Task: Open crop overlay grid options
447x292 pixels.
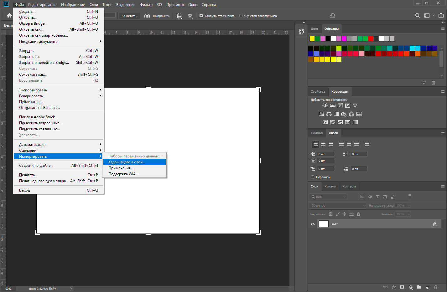Action: pos(179,16)
